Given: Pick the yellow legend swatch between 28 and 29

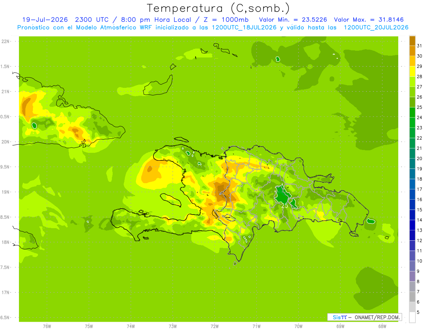Looking at the screenshot, I should pos(412,71).
